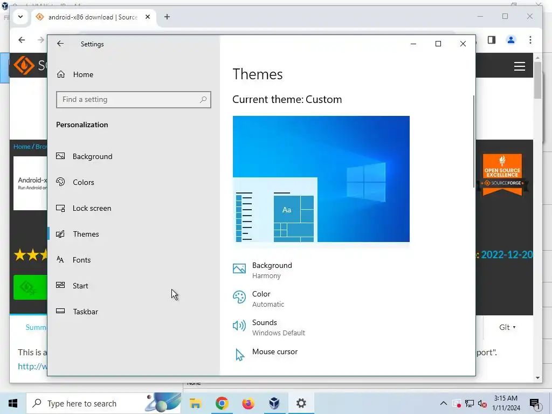Open SourceForge hamburger menu
Viewport: 552px width, 414px height.
(x=520, y=66)
